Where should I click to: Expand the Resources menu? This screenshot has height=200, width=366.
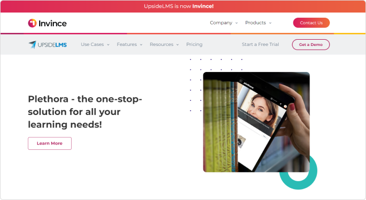[164, 44]
